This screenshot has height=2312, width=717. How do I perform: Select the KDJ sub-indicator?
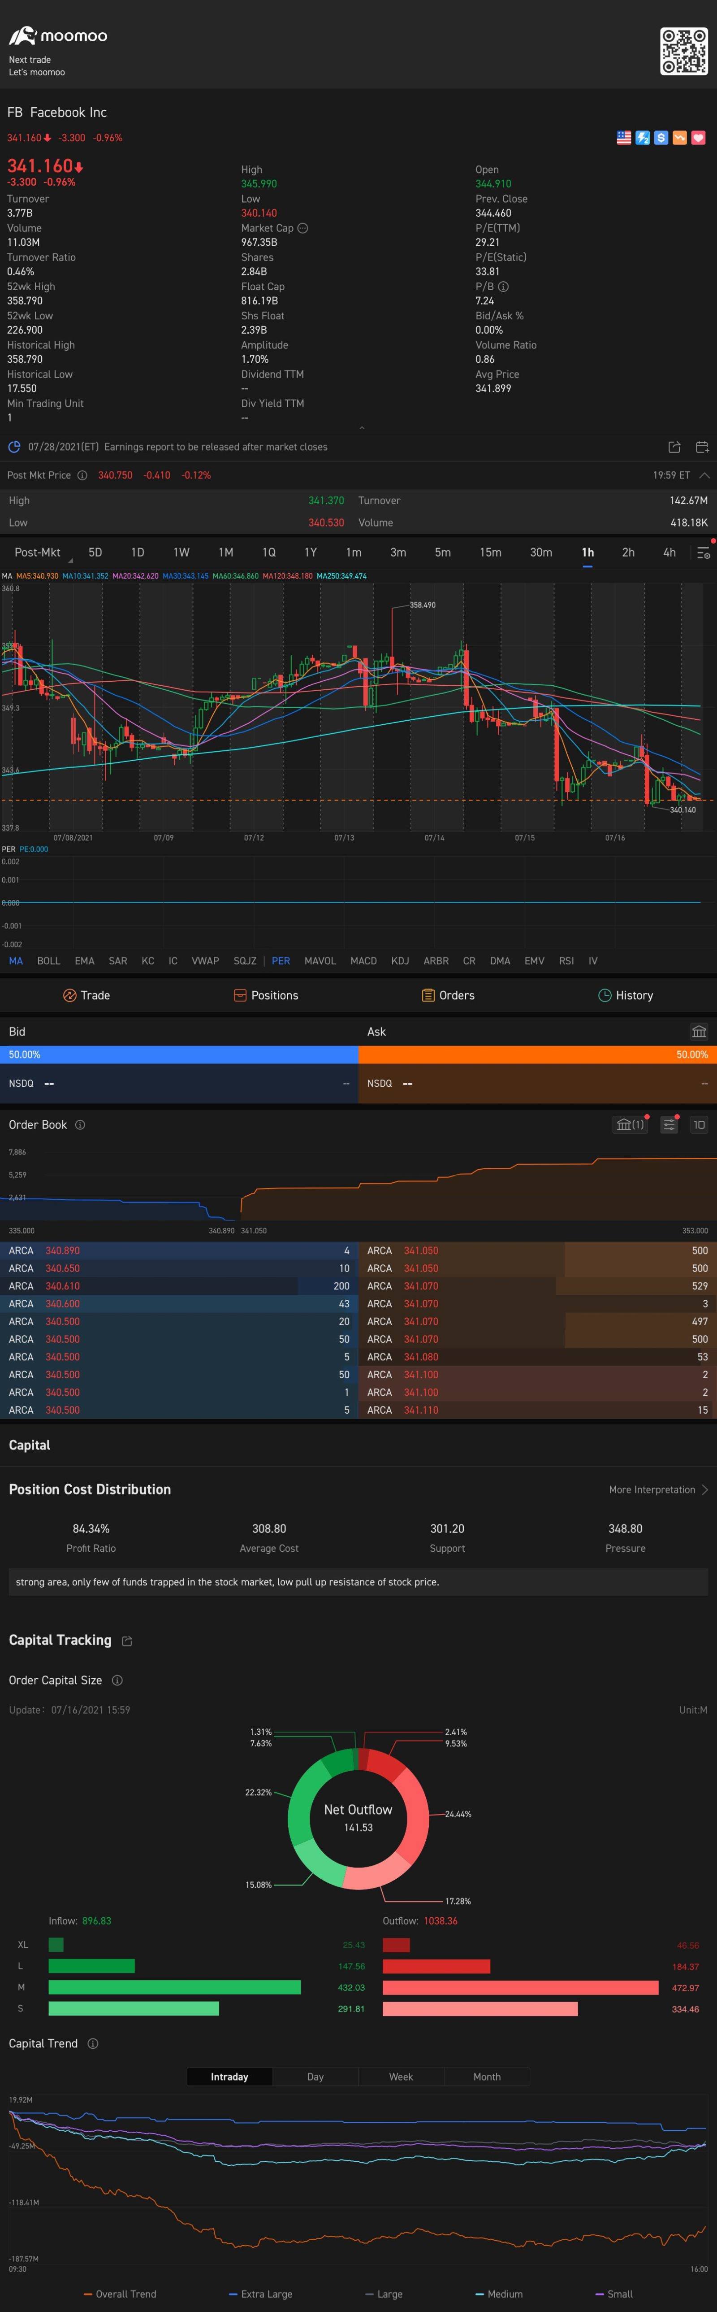[x=400, y=960]
